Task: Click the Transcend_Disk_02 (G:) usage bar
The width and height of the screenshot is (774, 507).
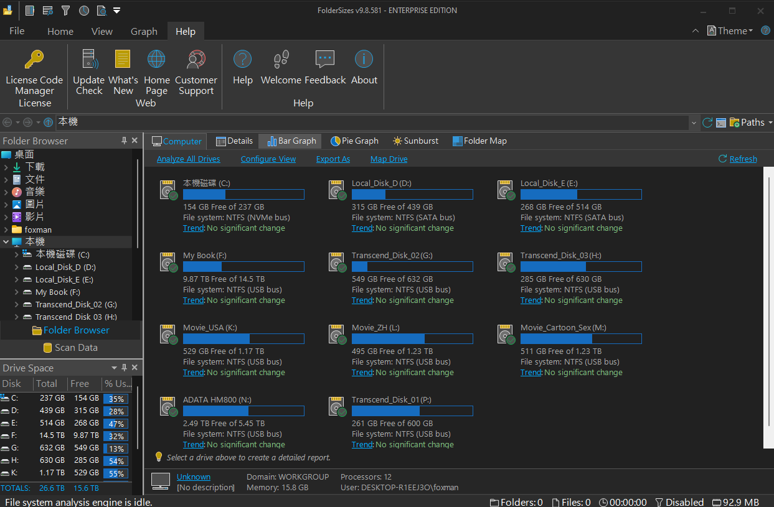Action: tap(412, 267)
